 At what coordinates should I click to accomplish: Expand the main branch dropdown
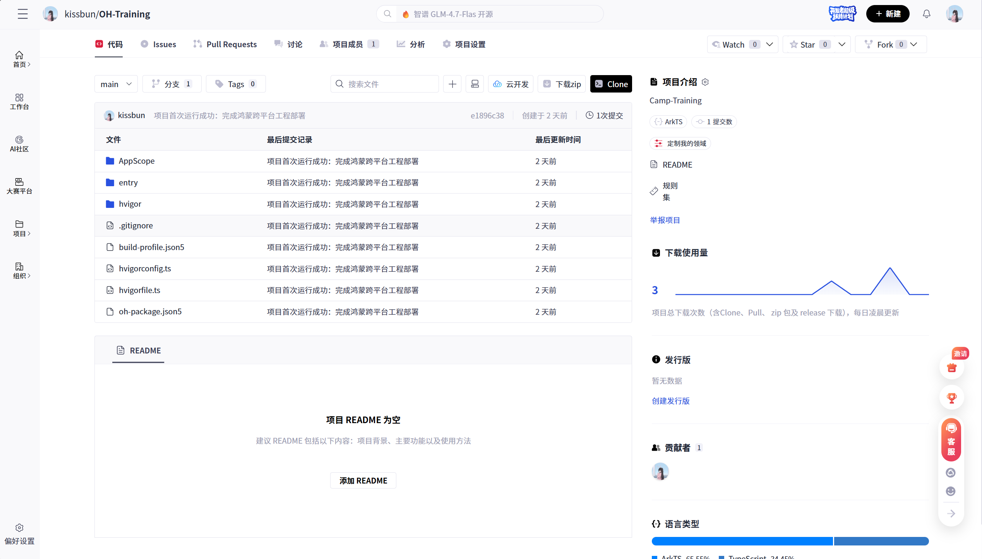(x=116, y=84)
